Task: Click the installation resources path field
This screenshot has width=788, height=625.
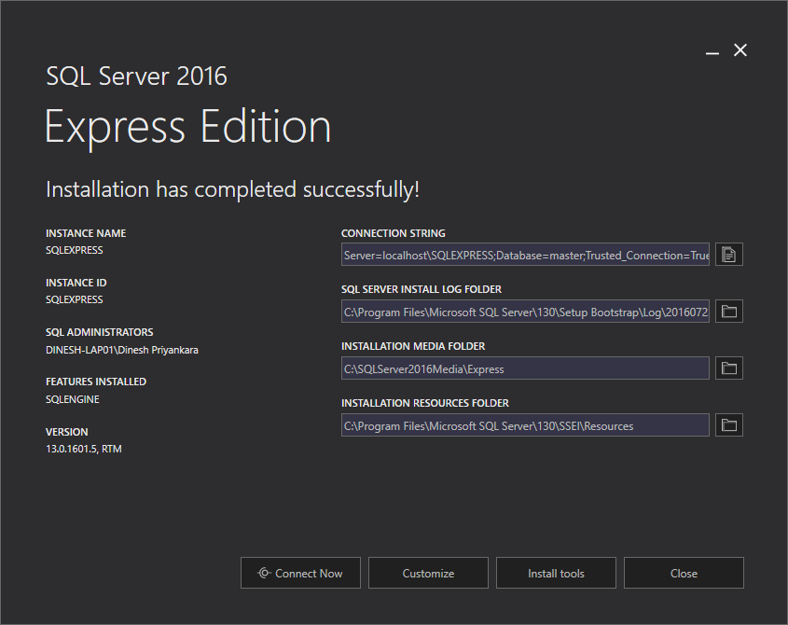Action: [x=522, y=424]
